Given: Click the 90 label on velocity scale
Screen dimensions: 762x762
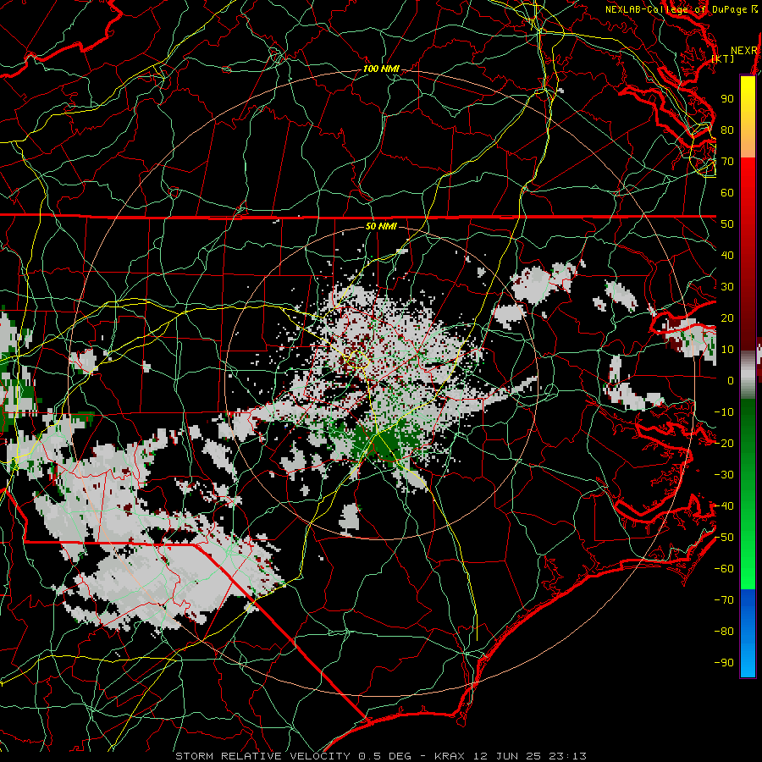Looking at the screenshot, I should point(727,99).
